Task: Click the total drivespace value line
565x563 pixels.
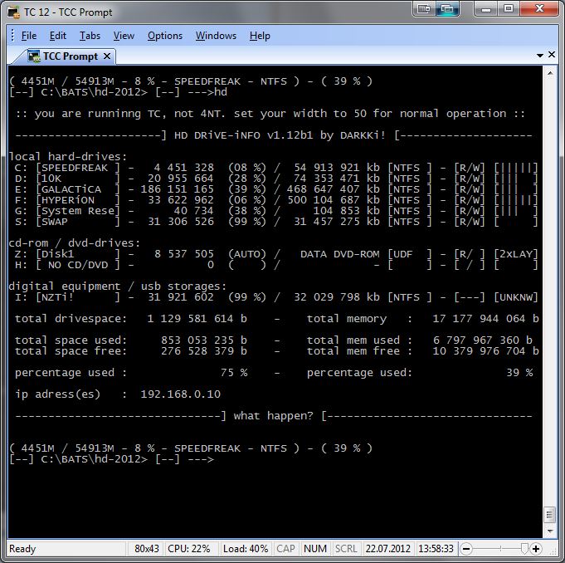Action: 131,319
